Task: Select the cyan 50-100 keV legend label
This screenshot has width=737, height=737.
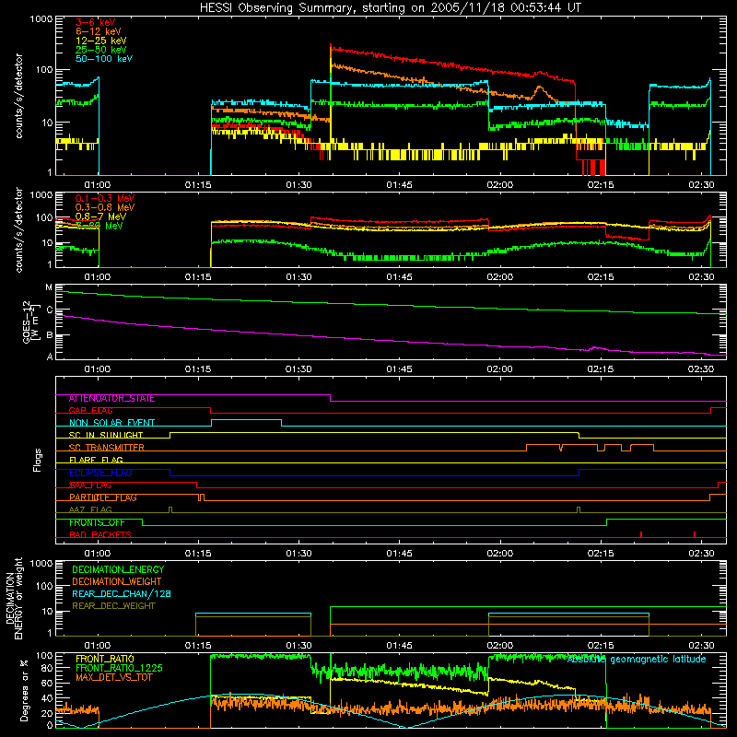Action: (104, 59)
